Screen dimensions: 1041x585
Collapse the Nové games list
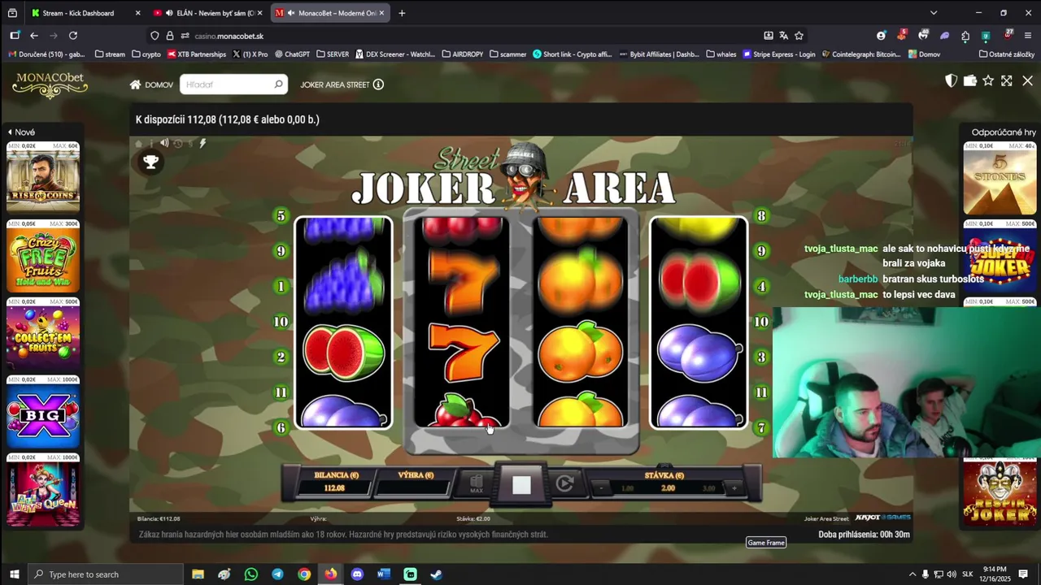[21, 132]
